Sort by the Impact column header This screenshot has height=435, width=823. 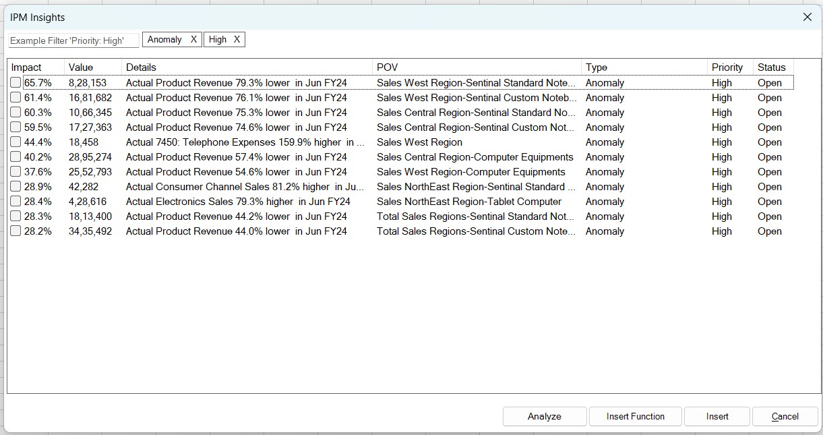click(36, 67)
